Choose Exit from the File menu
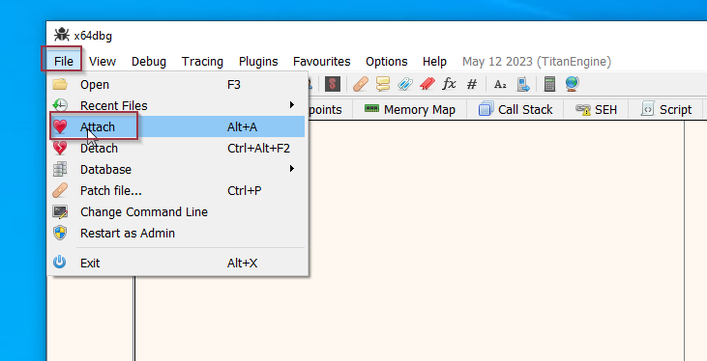Image resolution: width=707 pixels, height=361 pixels. (176, 263)
